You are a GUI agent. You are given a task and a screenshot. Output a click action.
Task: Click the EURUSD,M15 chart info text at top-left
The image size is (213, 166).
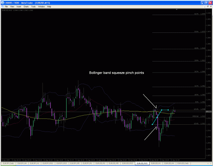tap(17, 10)
